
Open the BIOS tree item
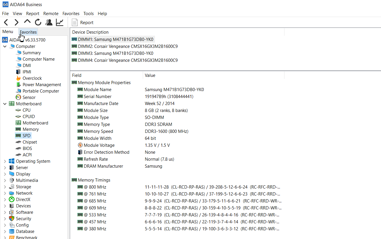[x=27, y=148]
